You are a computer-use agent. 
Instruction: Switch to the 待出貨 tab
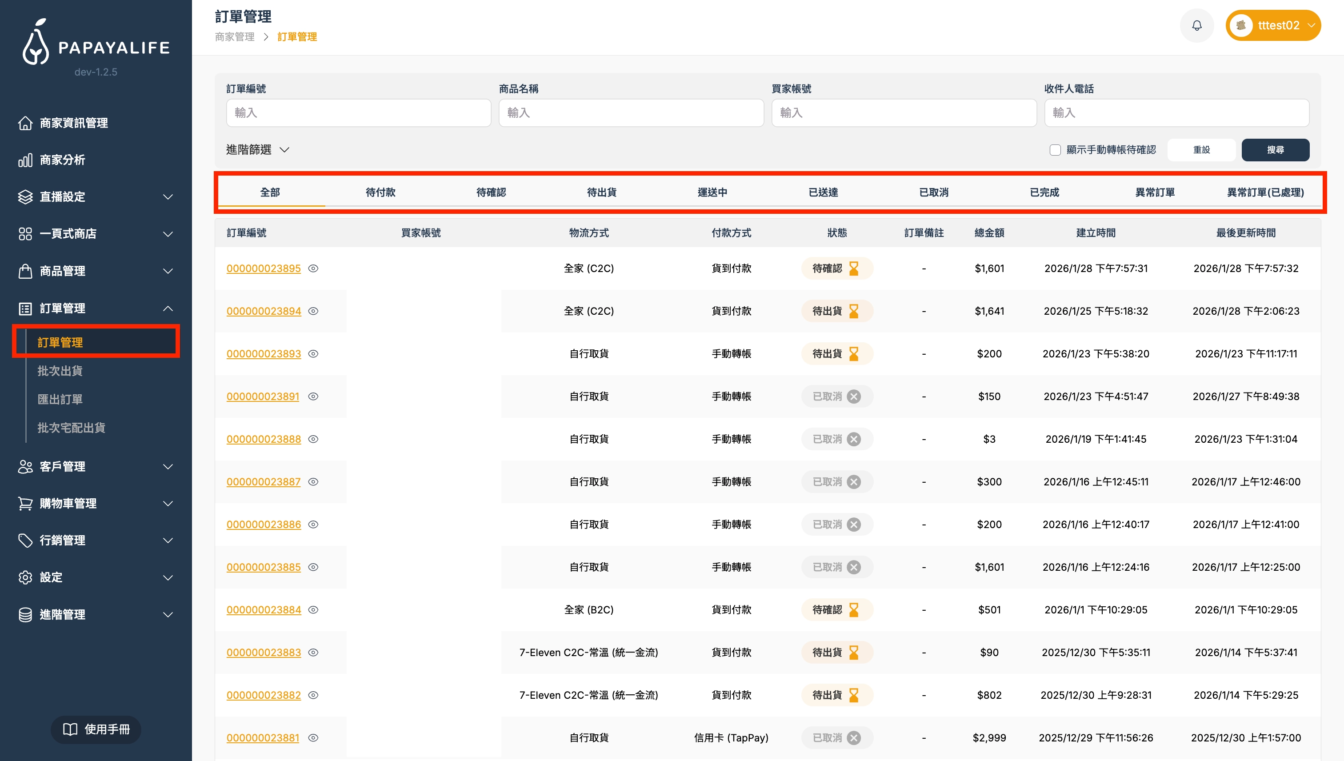601,192
